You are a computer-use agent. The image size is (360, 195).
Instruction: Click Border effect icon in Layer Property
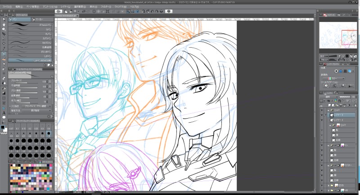336,71
